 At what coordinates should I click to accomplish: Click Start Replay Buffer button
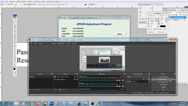163,82
